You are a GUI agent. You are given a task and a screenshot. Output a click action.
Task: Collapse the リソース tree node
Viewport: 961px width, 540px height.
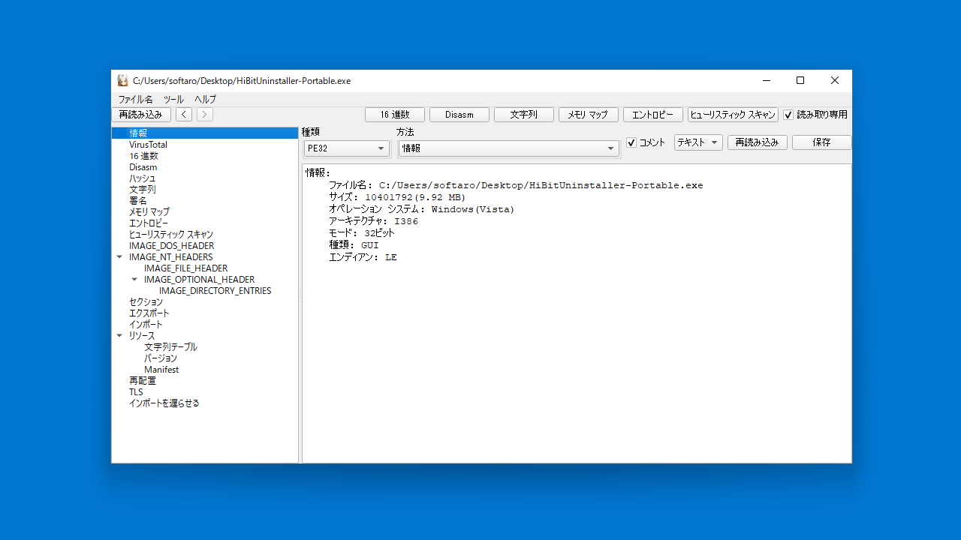(119, 336)
